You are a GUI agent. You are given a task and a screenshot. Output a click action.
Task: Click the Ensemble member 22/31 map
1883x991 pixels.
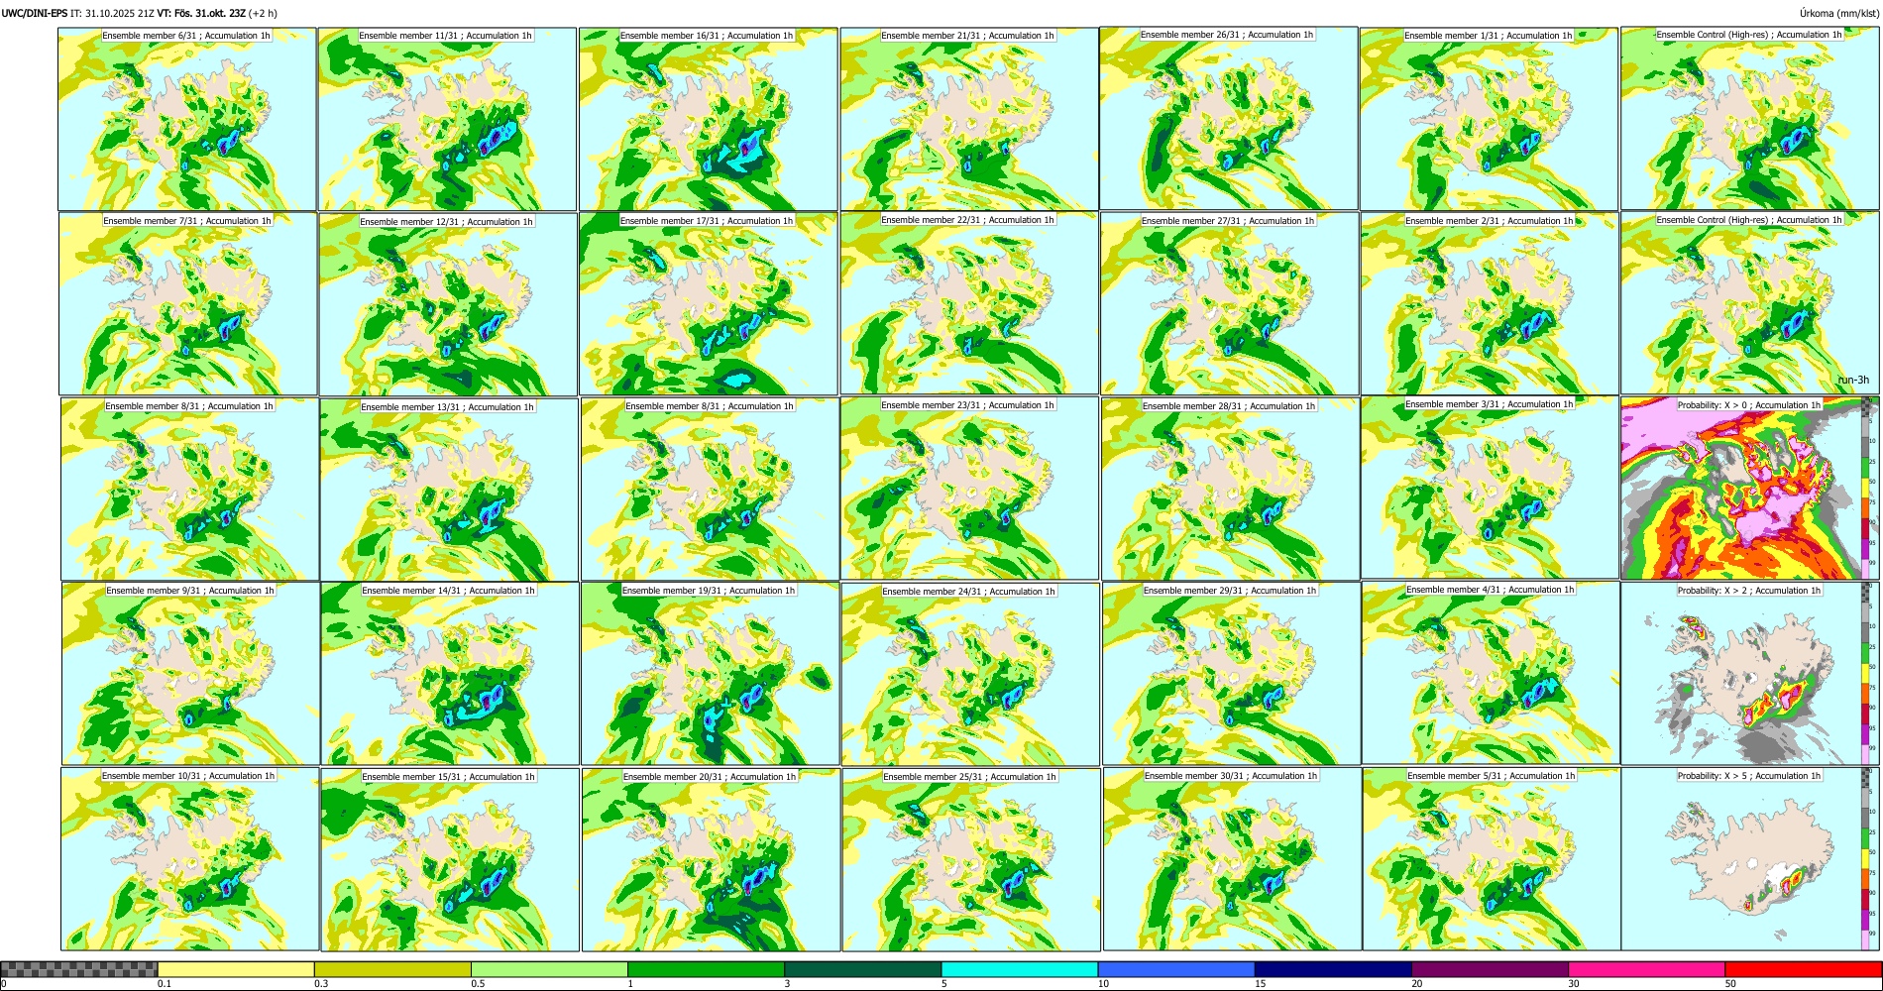(x=969, y=303)
